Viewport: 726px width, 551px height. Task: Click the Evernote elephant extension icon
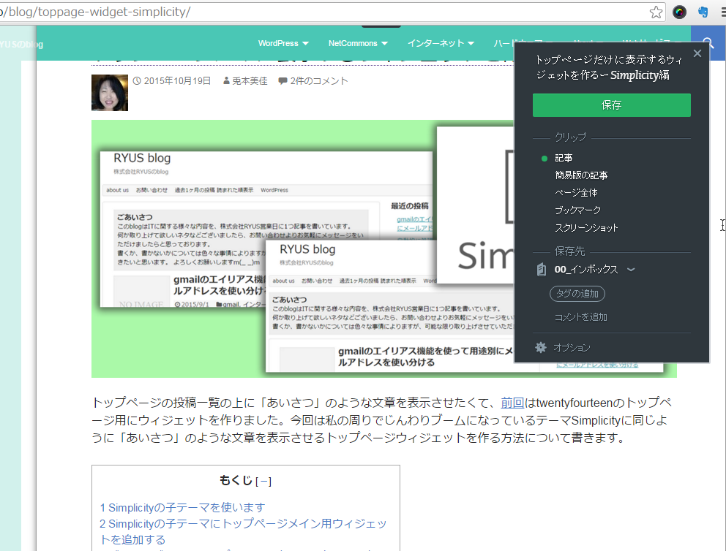tap(703, 12)
